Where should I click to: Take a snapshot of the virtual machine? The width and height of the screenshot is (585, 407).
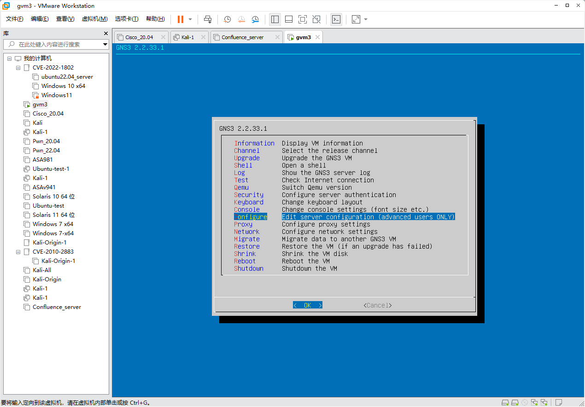tap(227, 19)
